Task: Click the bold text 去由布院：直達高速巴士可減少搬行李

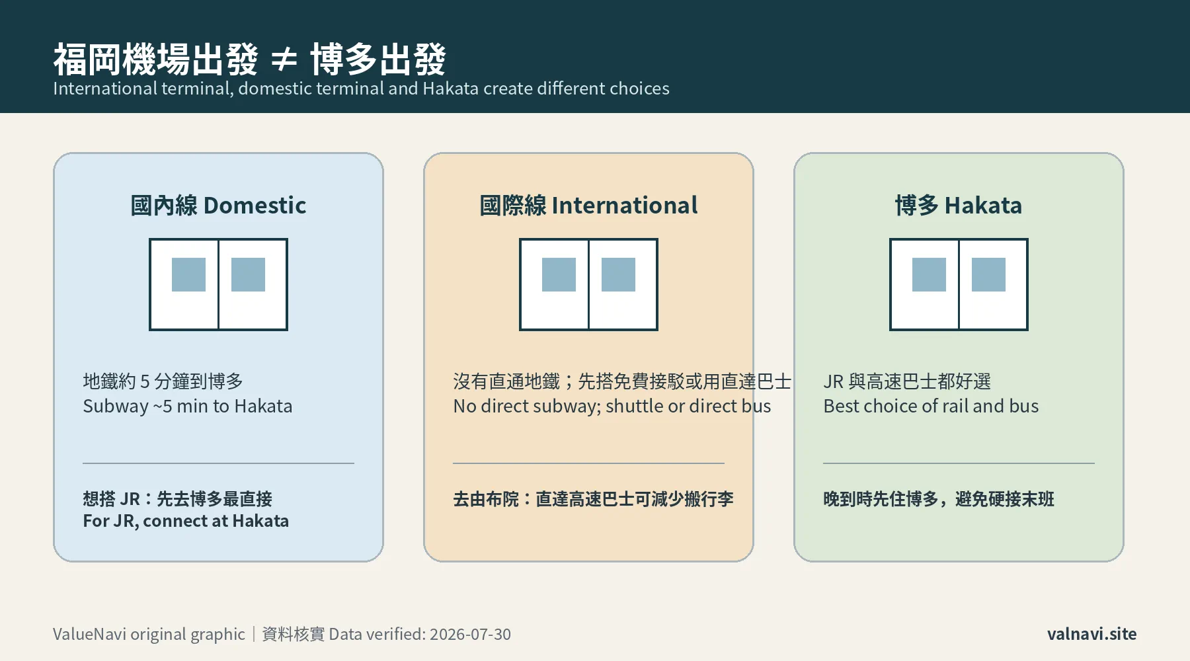Action: (x=594, y=499)
